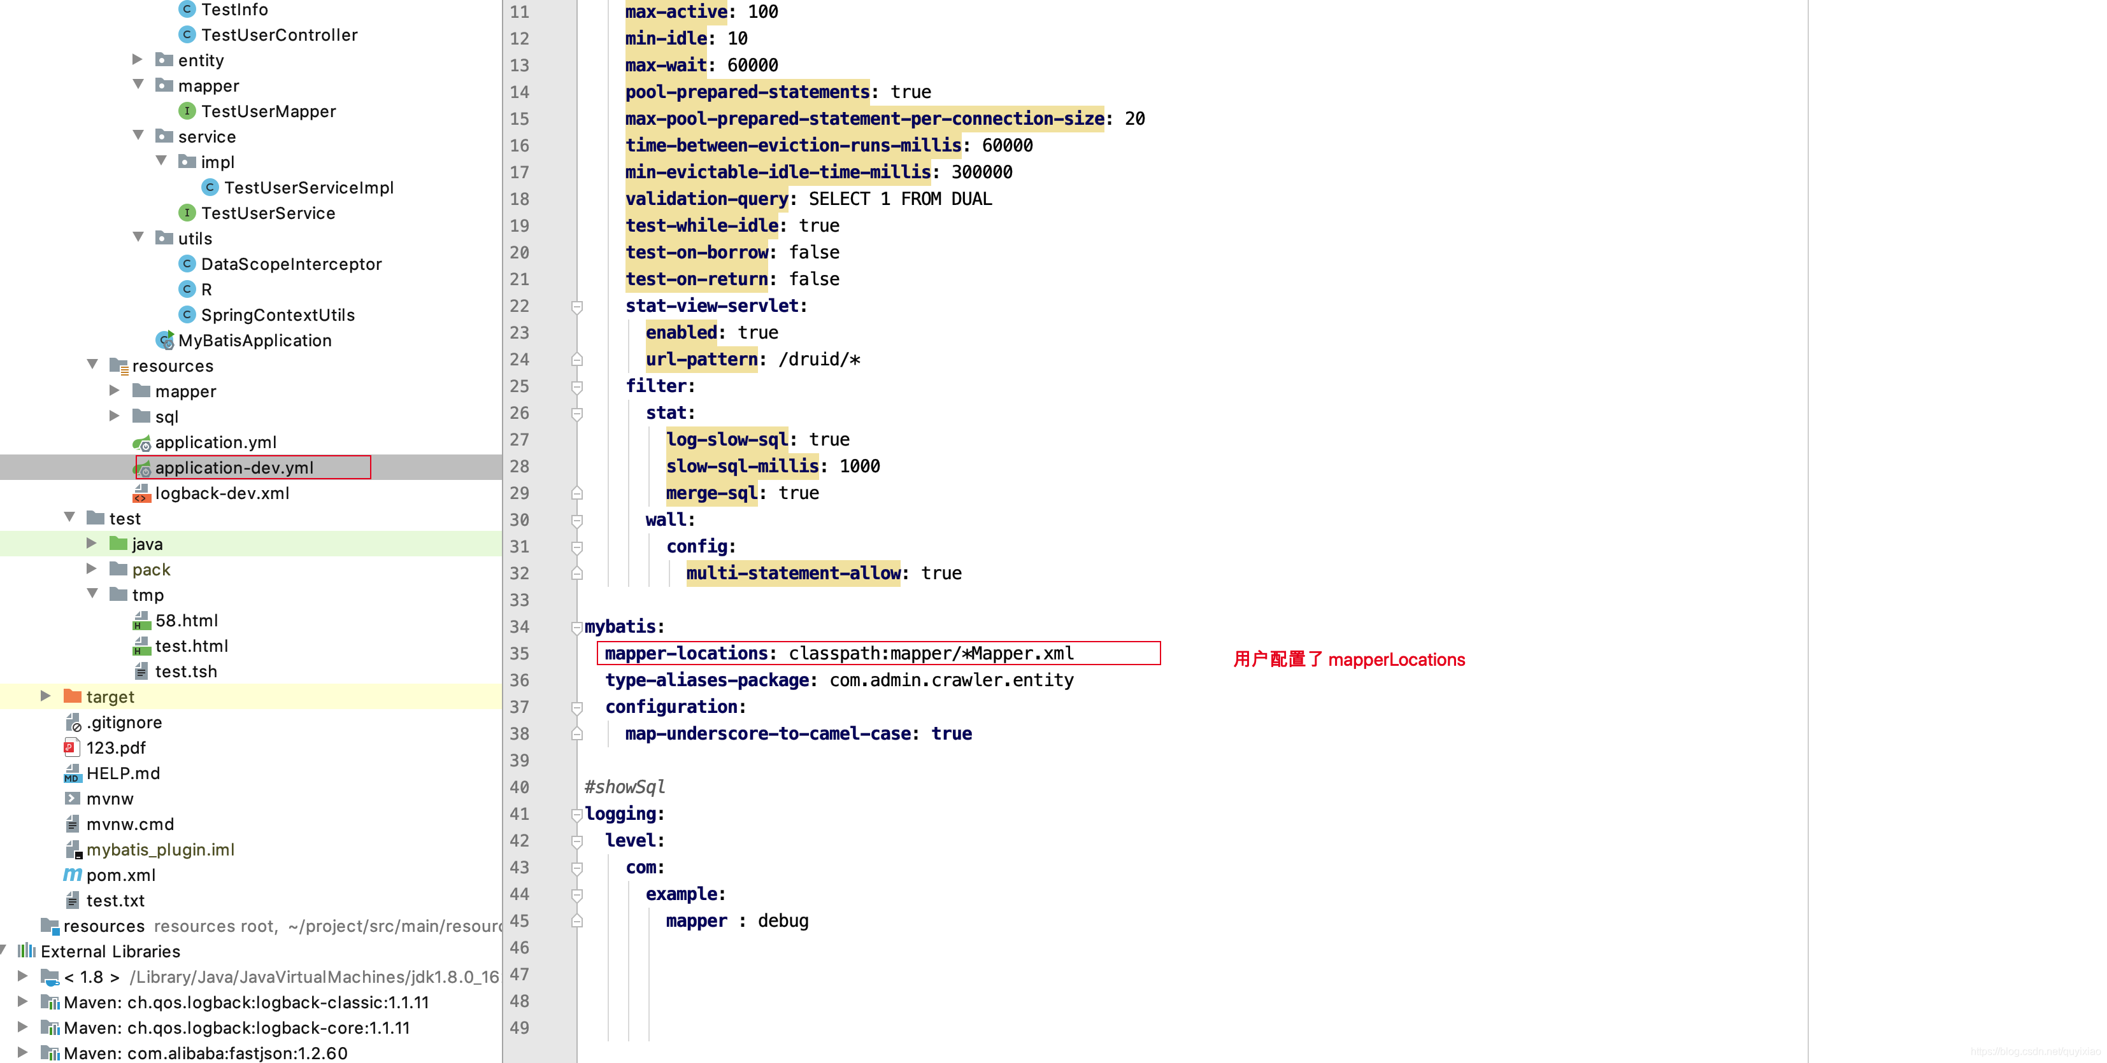Click the SpringContextUtils class icon

click(187, 314)
